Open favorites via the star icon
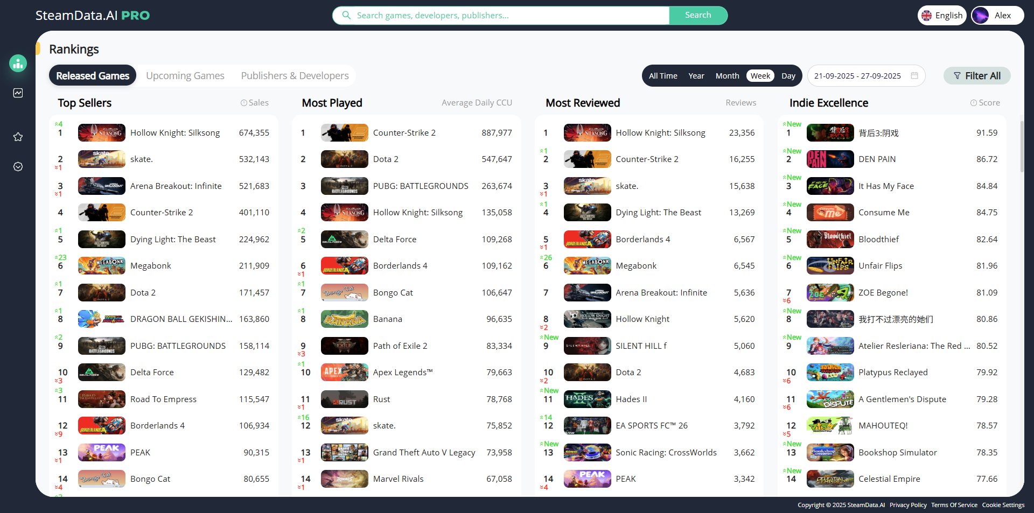 (x=18, y=137)
